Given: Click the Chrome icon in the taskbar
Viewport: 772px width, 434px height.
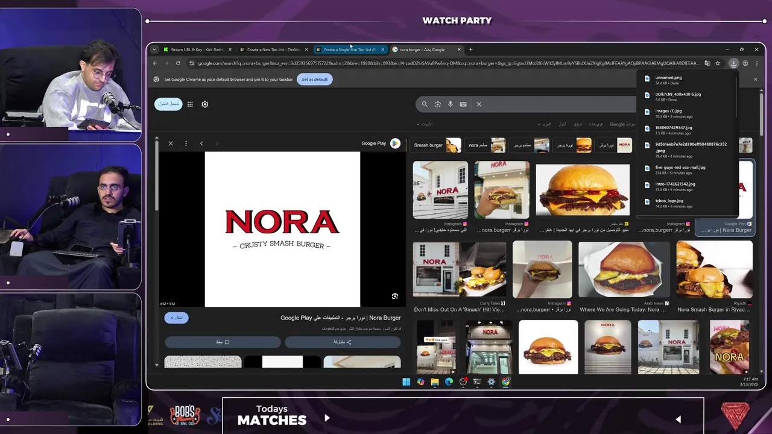Looking at the screenshot, I should (505, 382).
